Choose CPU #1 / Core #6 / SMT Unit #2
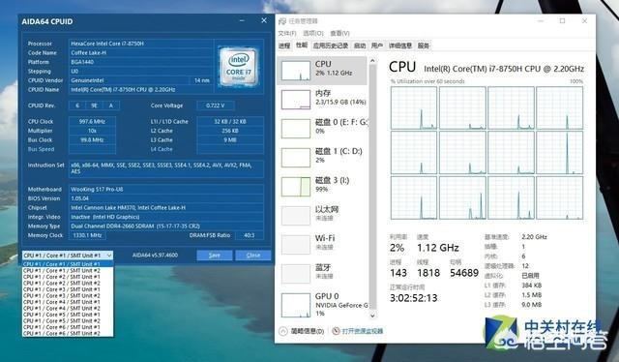This screenshot has width=619, height=362. tap(62, 334)
